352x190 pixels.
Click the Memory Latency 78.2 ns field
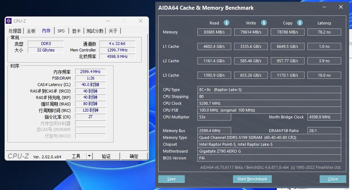(x=324, y=32)
